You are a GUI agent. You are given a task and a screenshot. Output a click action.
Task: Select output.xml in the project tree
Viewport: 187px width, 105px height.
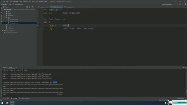pos(10,27)
